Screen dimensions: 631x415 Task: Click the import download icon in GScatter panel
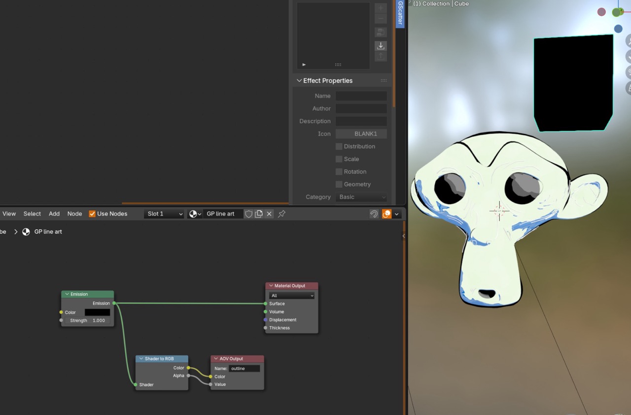coord(381,46)
